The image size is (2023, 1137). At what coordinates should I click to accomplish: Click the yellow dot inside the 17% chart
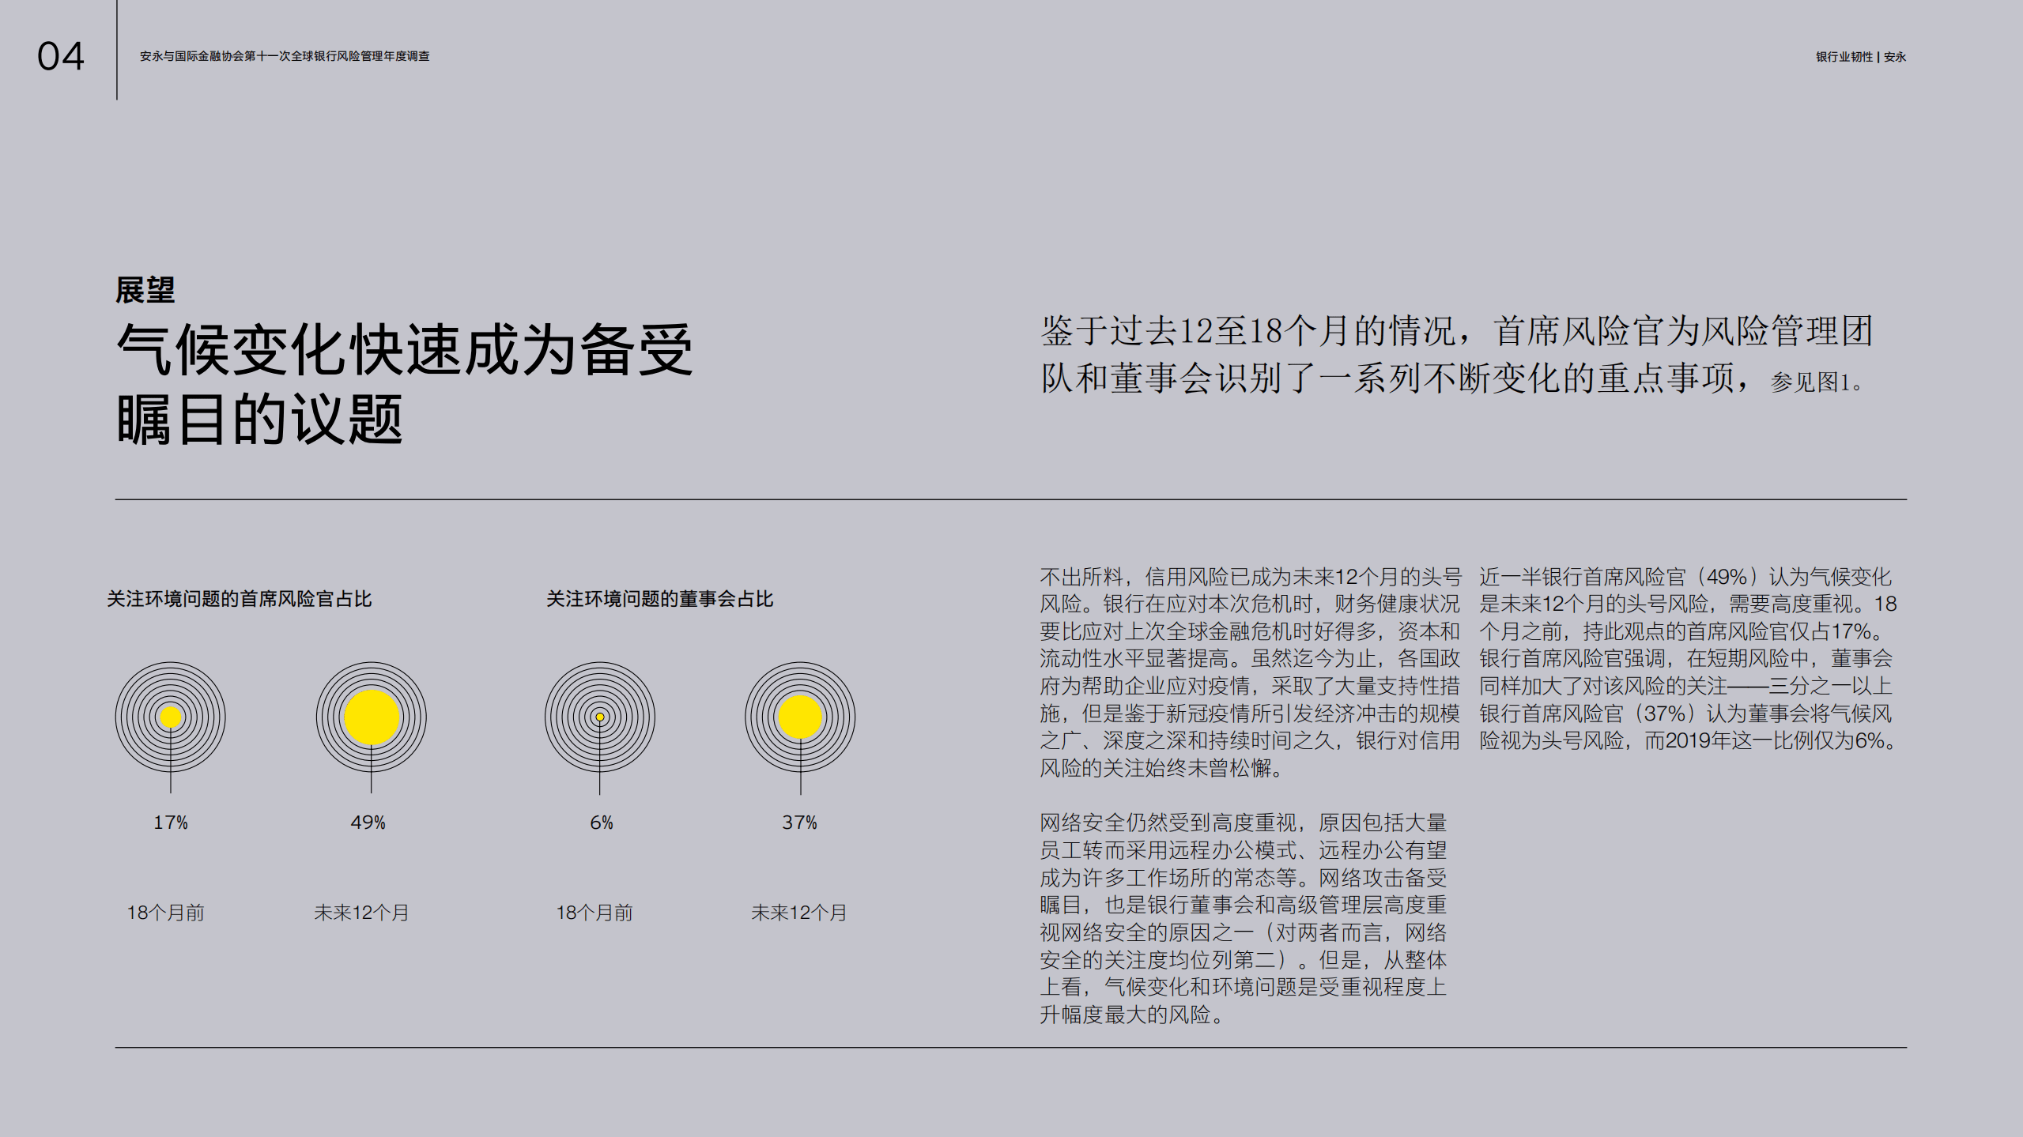[x=171, y=715]
